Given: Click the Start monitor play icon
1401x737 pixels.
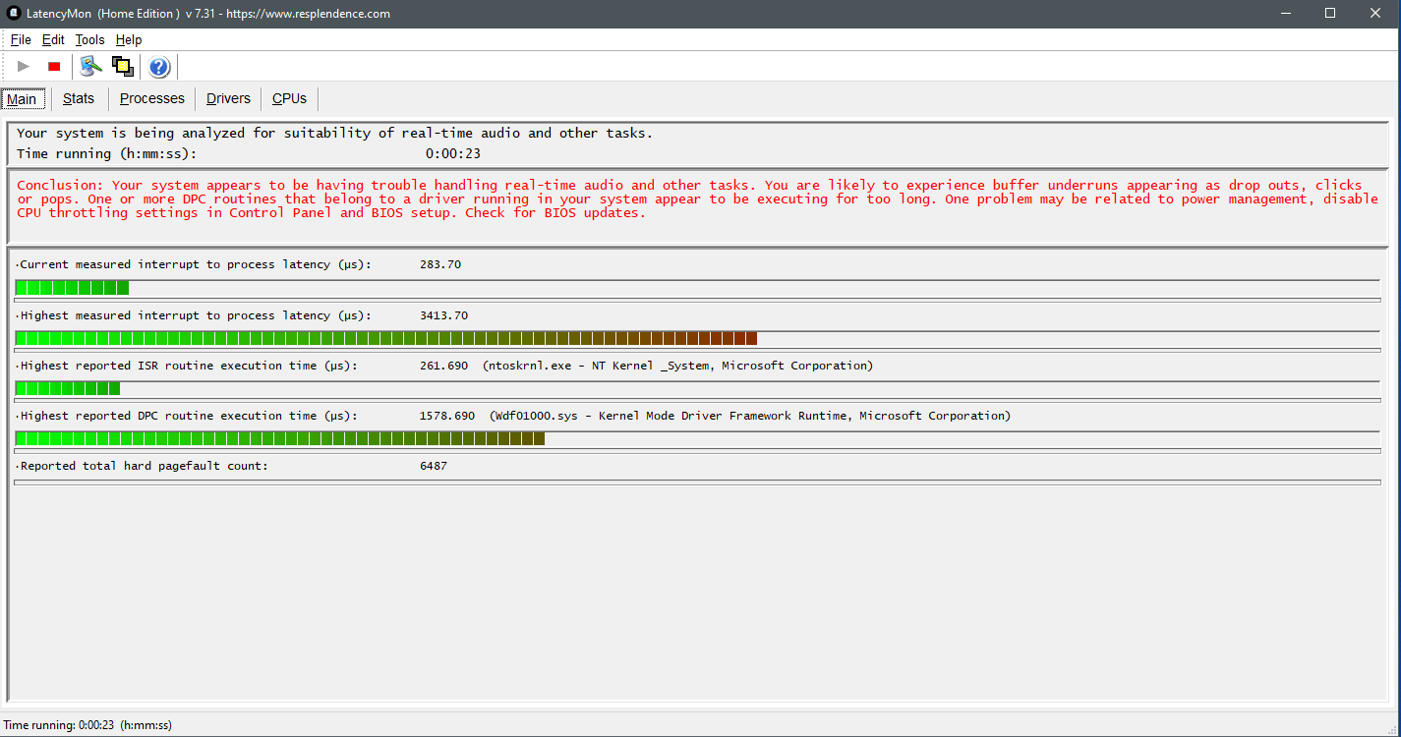Looking at the screenshot, I should pyautogui.click(x=23, y=66).
